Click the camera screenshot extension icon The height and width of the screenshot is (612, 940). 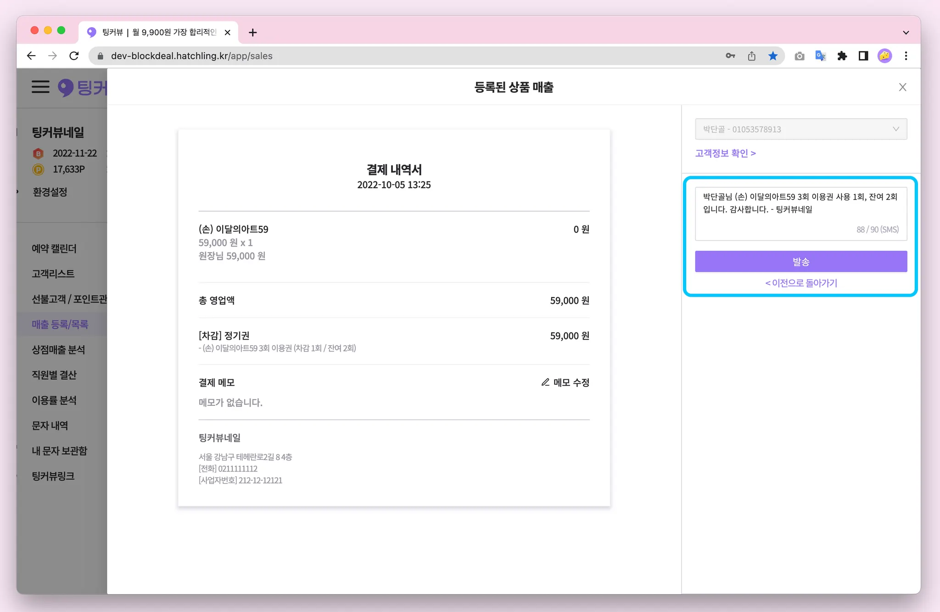[799, 56]
